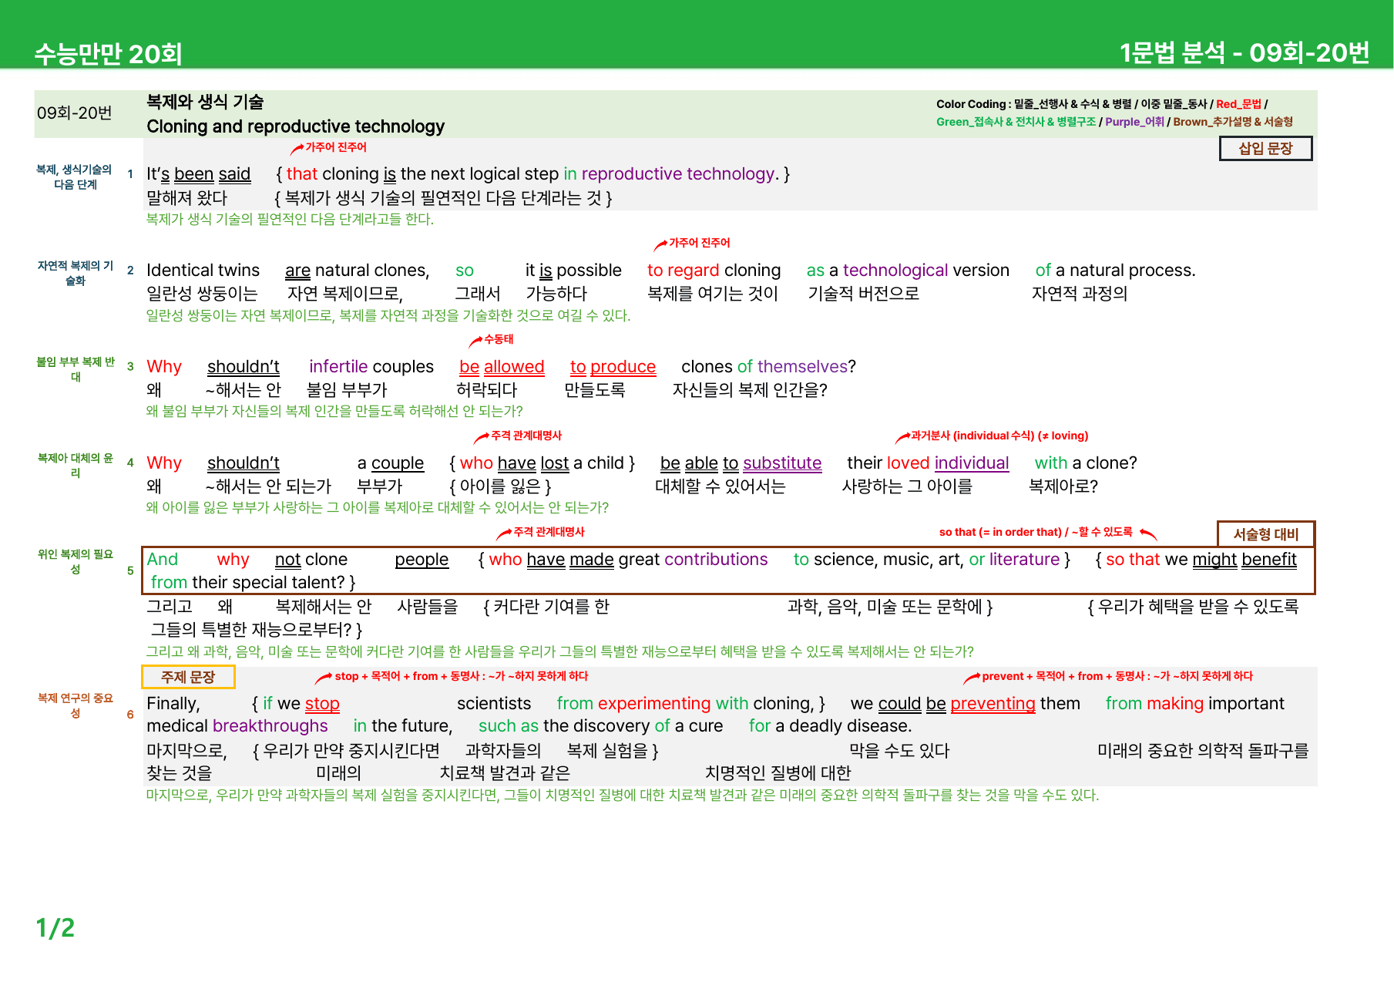Click the Korean gloss '막을 수도 있다'
The width and height of the screenshot is (1394, 986).
899,751
